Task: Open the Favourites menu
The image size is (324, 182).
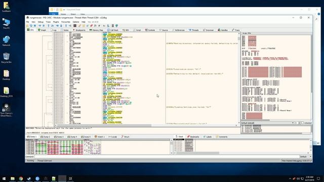Action: (66, 22)
